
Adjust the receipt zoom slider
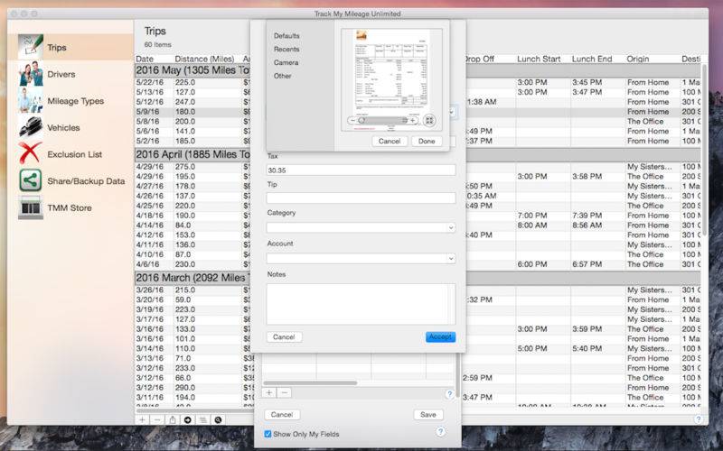point(382,121)
